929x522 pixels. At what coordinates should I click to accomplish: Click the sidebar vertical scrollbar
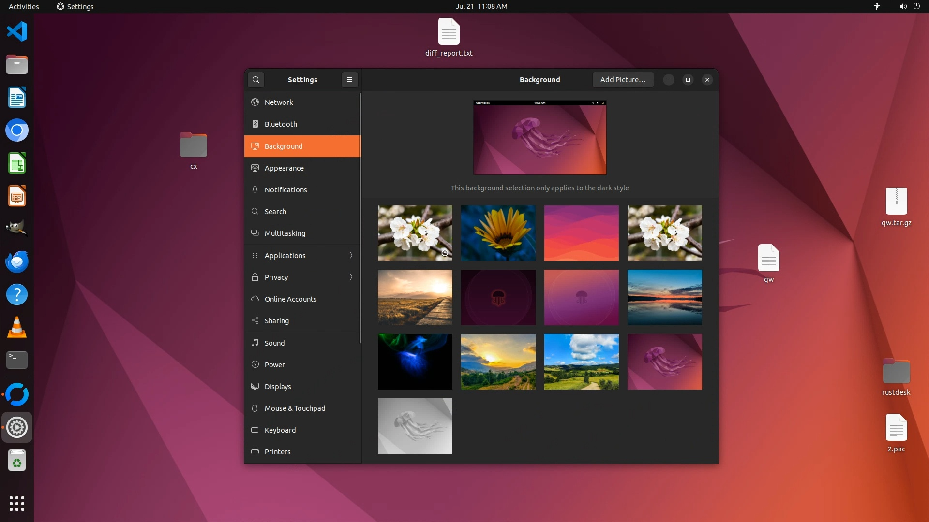[x=360, y=217]
